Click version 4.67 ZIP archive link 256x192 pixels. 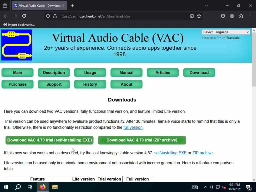click(202, 153)
